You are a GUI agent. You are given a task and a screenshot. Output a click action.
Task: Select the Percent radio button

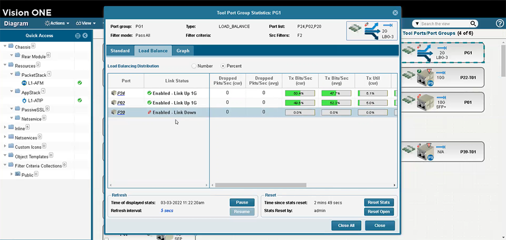(223, 66)
